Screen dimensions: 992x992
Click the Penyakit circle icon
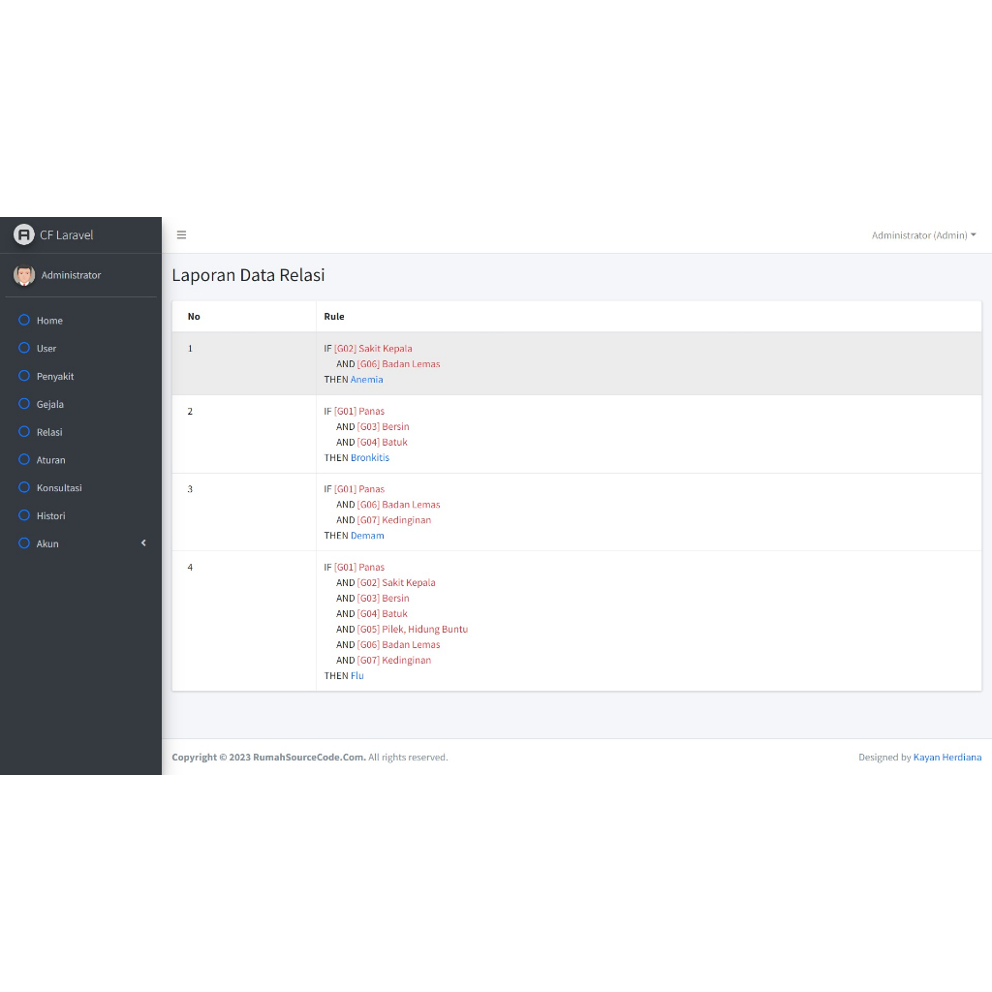25,376
